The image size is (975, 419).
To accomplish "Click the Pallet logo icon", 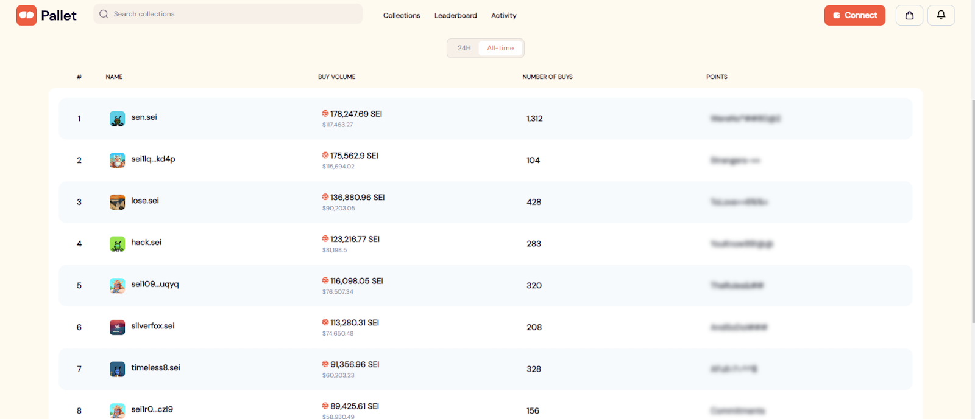I will tap(27, 15).
